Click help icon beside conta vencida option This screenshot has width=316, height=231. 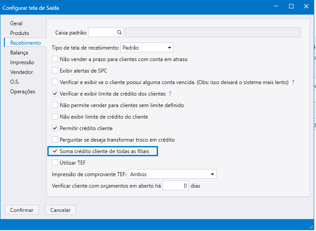pyautogui.click(x=293, y=82)
